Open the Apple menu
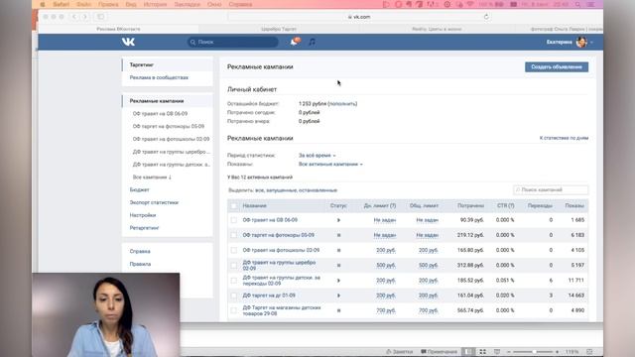The image size is (635, 357). [x=42, y=4]
